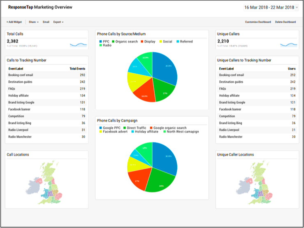This screenshot has width=304, height=228.
Task: Click the Social legend swatch
Action: [160, 42]
